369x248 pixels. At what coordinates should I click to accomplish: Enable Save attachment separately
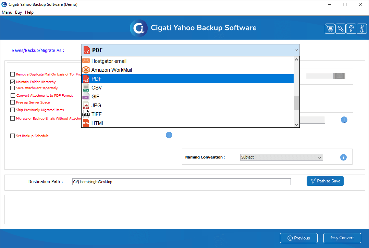pyautogui.click(x=12, y=88)
